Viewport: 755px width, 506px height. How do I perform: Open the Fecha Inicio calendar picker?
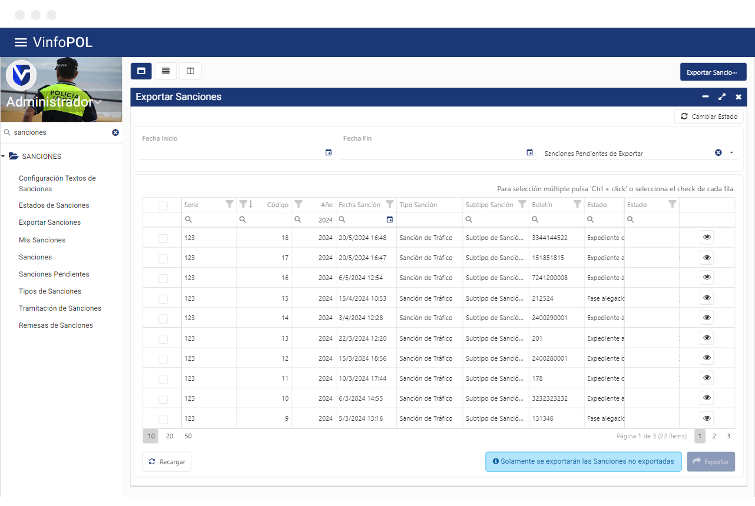click(329, 152)
